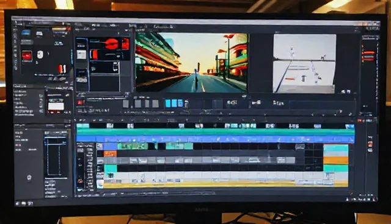Select the white square thumbnail in effects panel
This screenshot has height=224, width=391.
pos(81,55)
